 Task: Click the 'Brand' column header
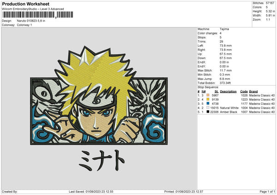[x=253, y=92]
